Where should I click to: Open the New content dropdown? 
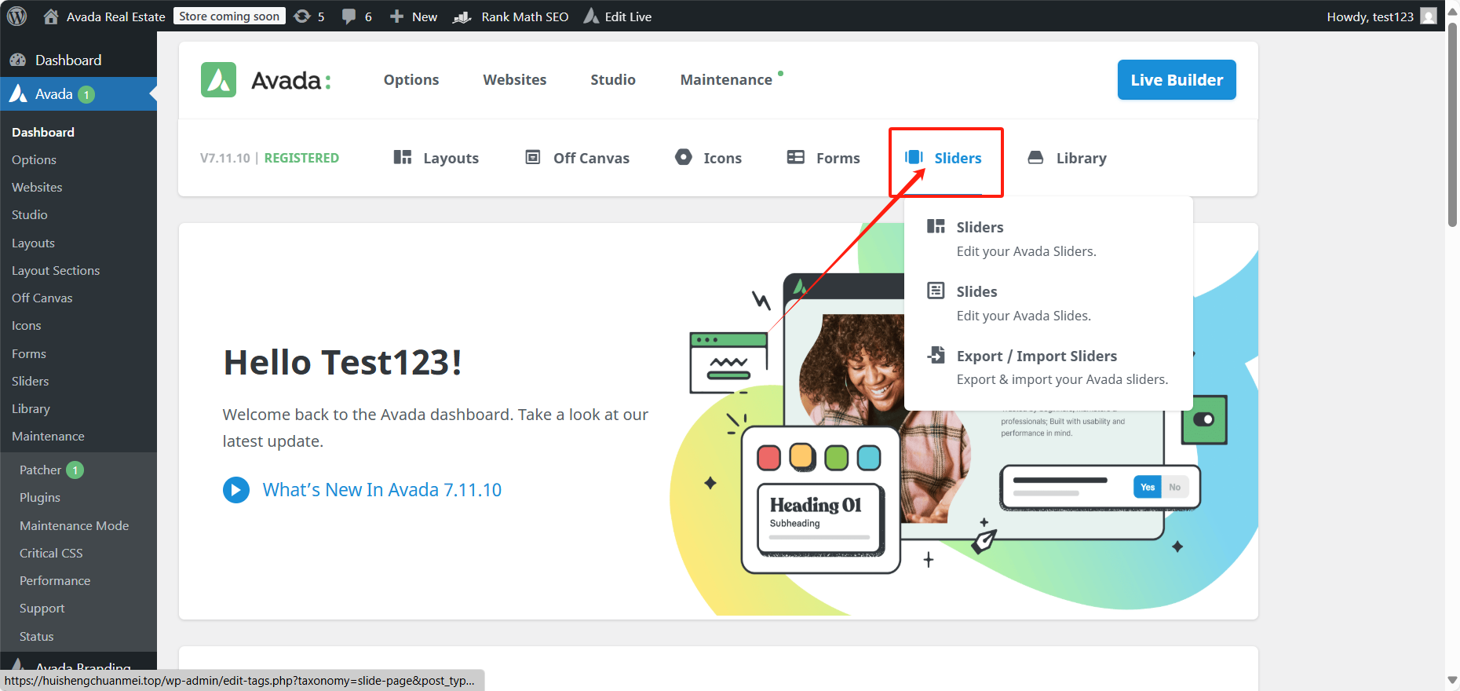point(414,16)
